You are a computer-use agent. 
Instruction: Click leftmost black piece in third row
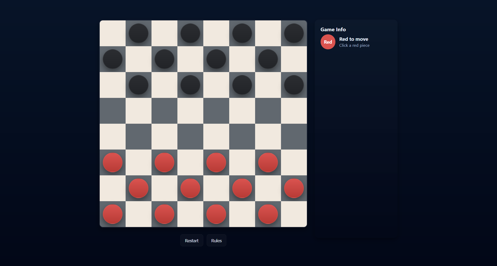pos(139,85)
